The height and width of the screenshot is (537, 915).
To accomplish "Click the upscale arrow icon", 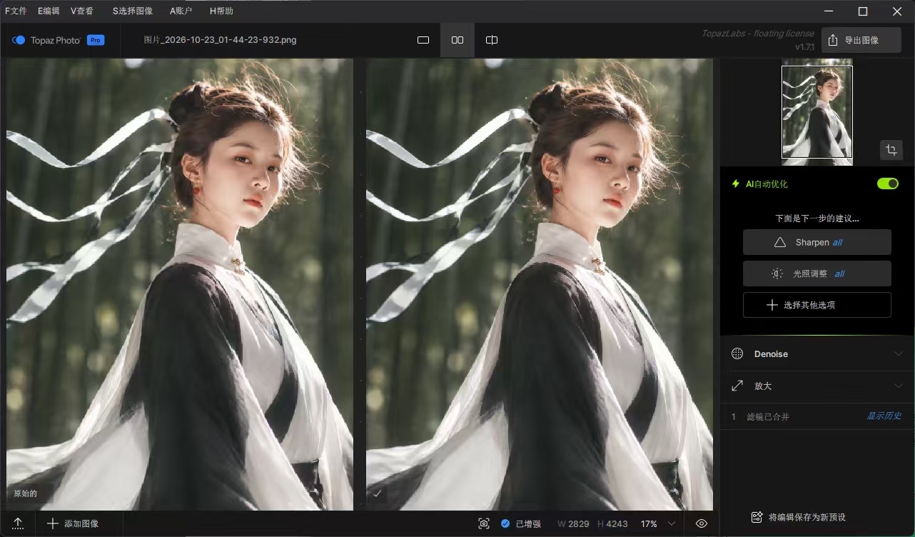I will 738,386.
